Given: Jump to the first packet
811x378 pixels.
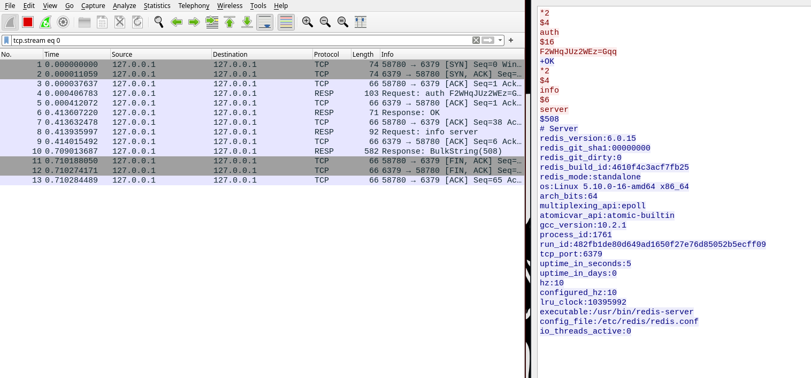Looking at the screenshot, I should coord(229,22).
